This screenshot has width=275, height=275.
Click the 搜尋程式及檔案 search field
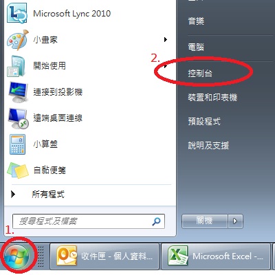point(89,221)
